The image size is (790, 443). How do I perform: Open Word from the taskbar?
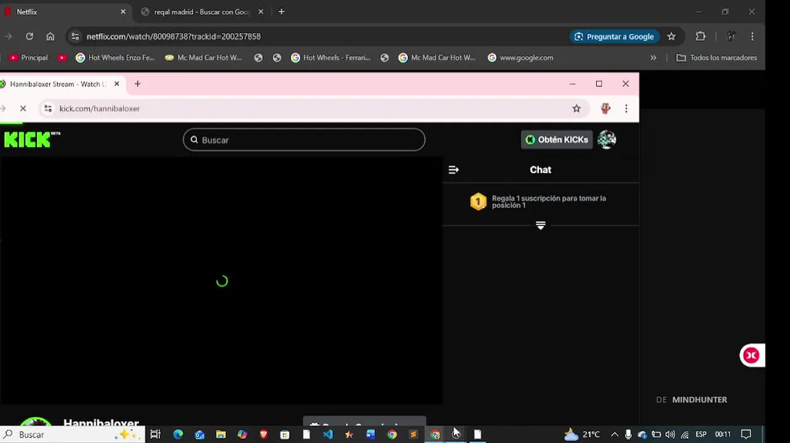(370, 434)
